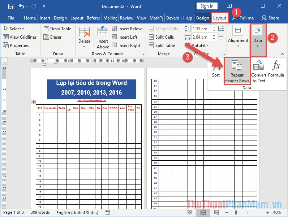Open the Select dropdown in Table group
Screen dimensions: 288x217
coord(14,29)
